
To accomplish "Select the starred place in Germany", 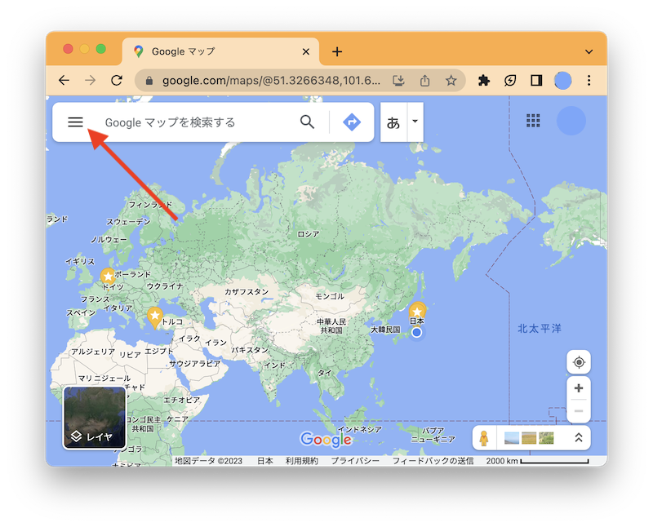I will click(x=108, y=277).
